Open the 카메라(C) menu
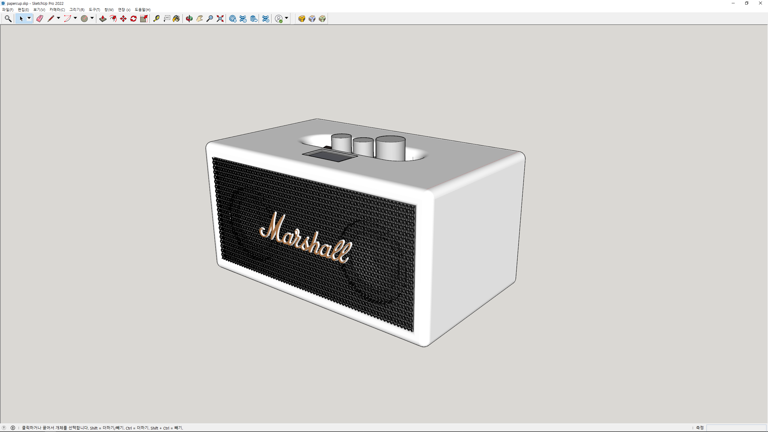The height and width of the screenshot is (432, 768). (57, 10)
